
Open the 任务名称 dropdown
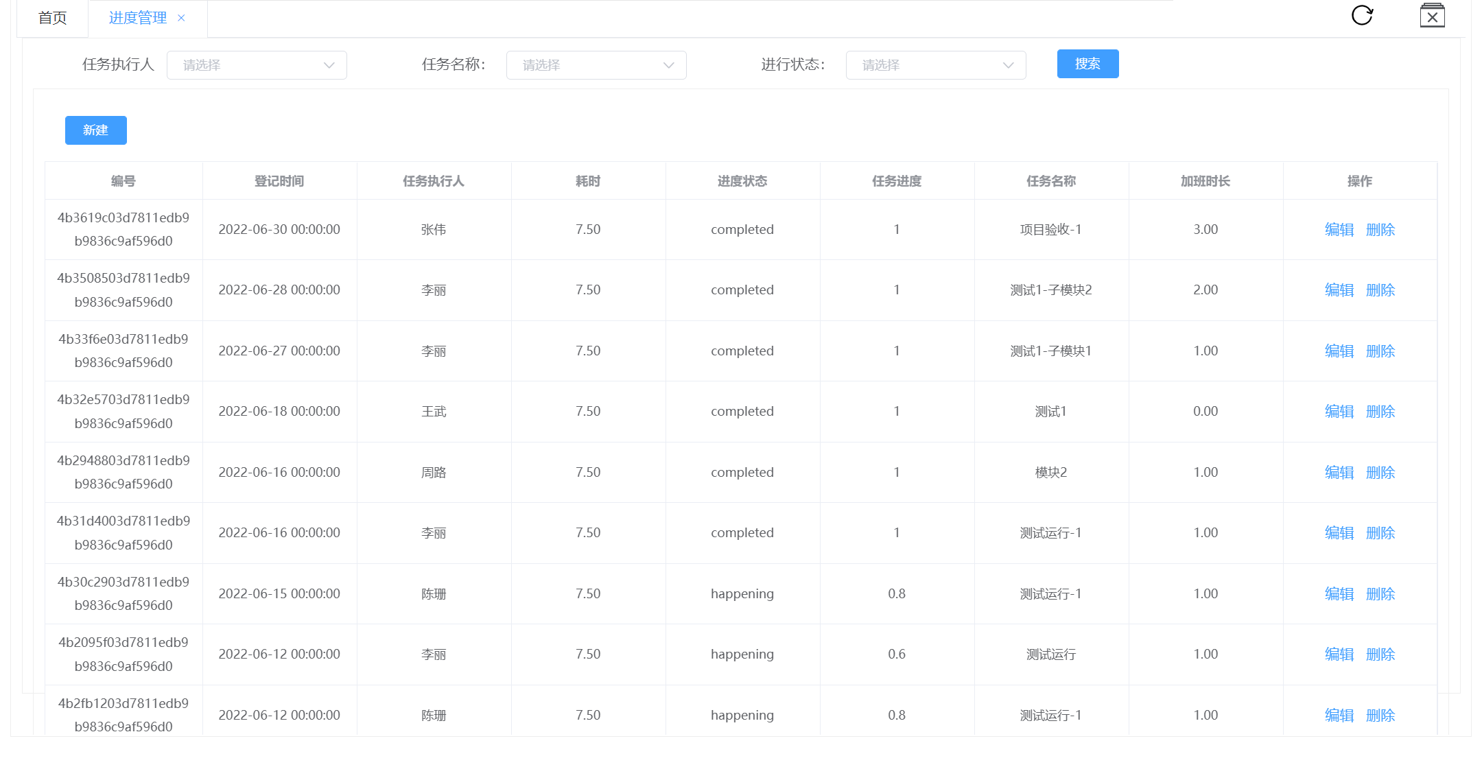click(x=596, y=65)
